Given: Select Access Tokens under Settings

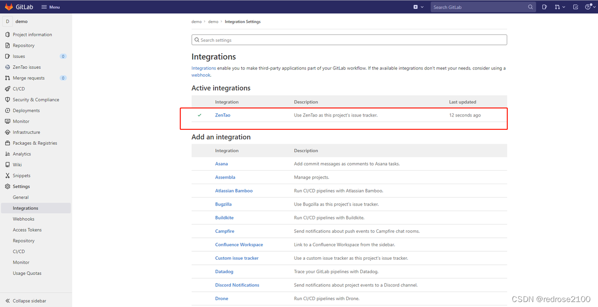Looking at the screenshot, I should click(27, 230).
